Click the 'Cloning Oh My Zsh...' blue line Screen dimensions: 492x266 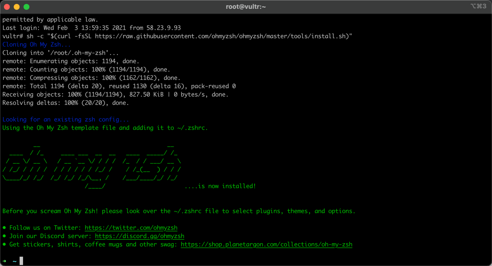click(36, 44)
